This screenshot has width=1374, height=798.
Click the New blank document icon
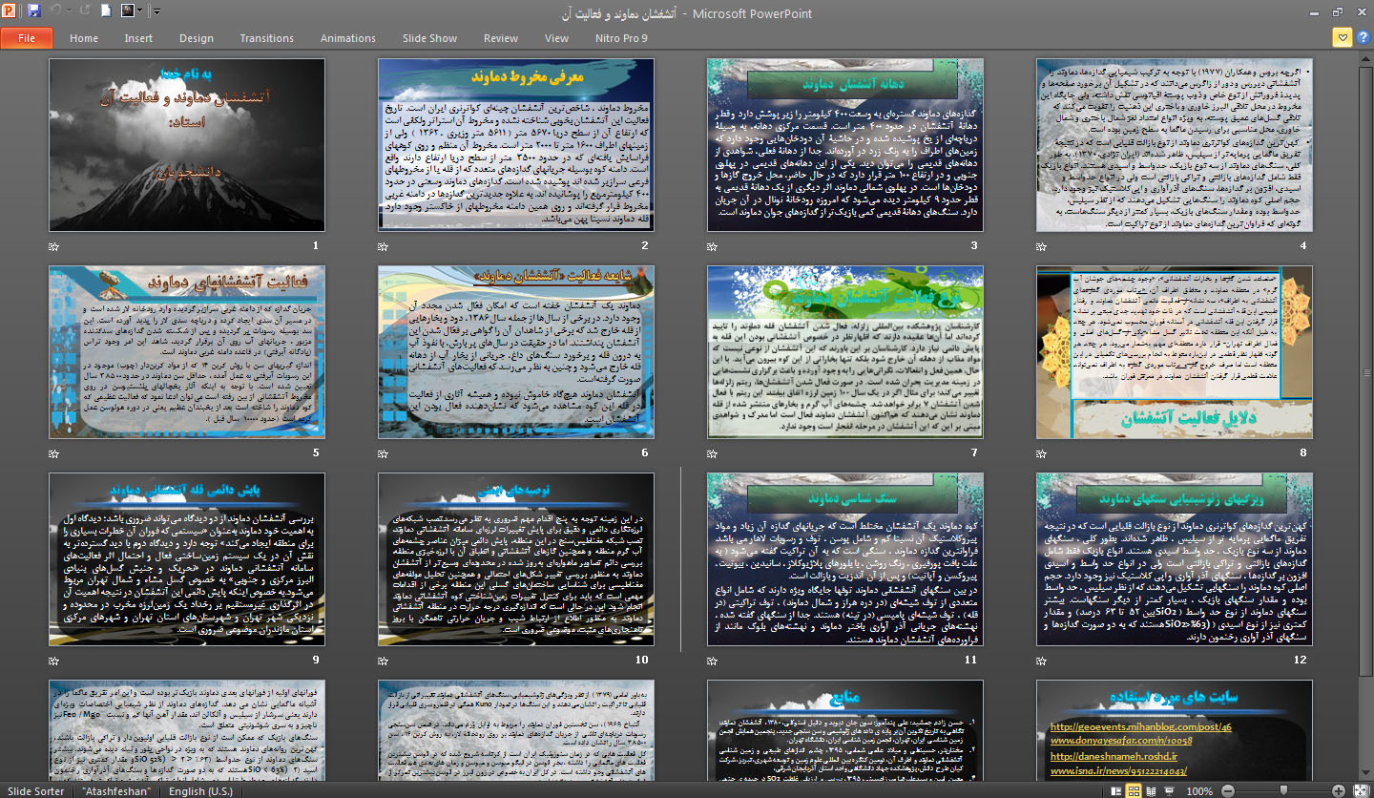106,11
